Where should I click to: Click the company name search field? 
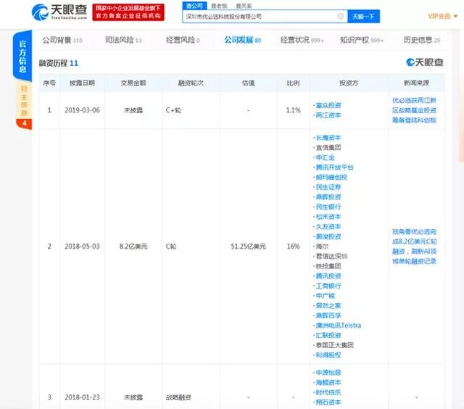pyautogui.click(x=257, y=15)
